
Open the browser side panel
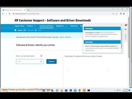pyautogui.click(x=121, y=14)
